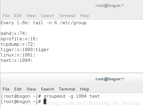Open Terminal menu in bottom terminal window
This screenshot has height=109, width=143.
[x=67, y=89]
